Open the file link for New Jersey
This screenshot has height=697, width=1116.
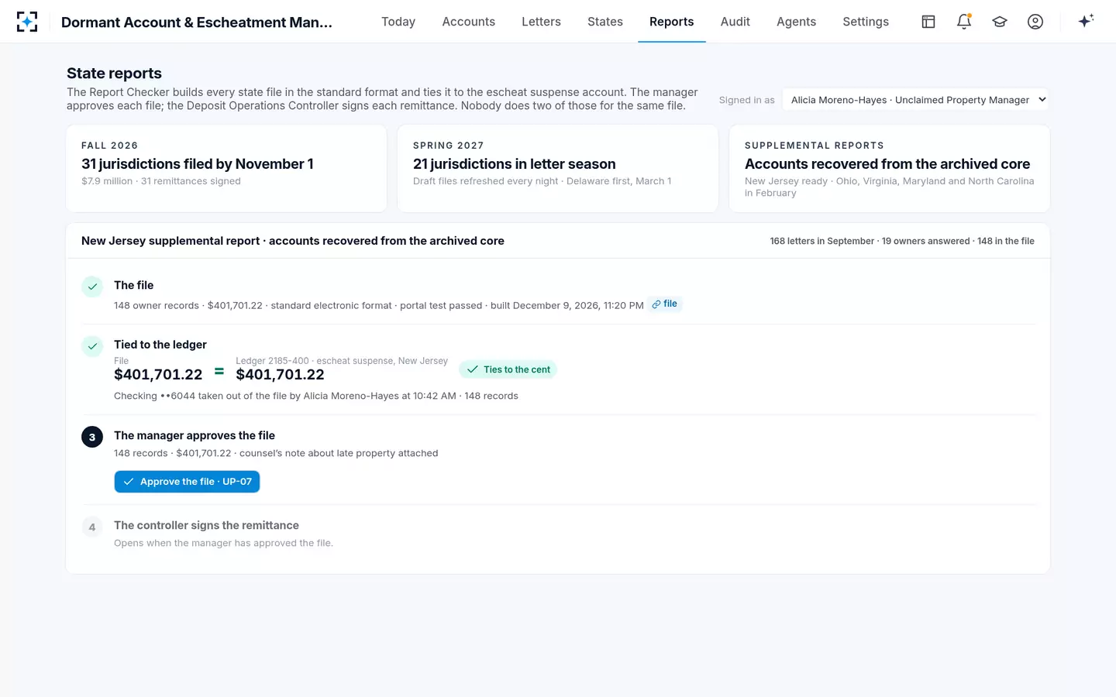665,304
